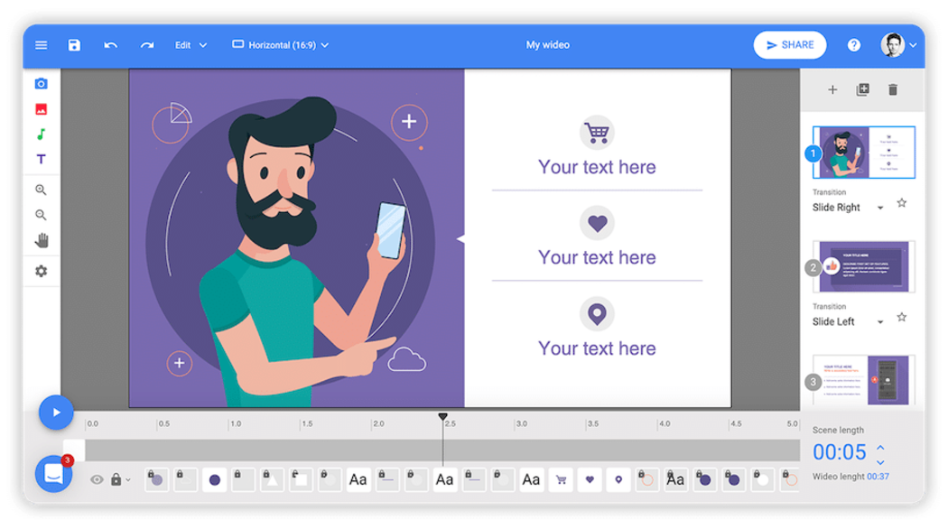
Task: Open settings via the gear icon
Action: (x=41, y=271)
